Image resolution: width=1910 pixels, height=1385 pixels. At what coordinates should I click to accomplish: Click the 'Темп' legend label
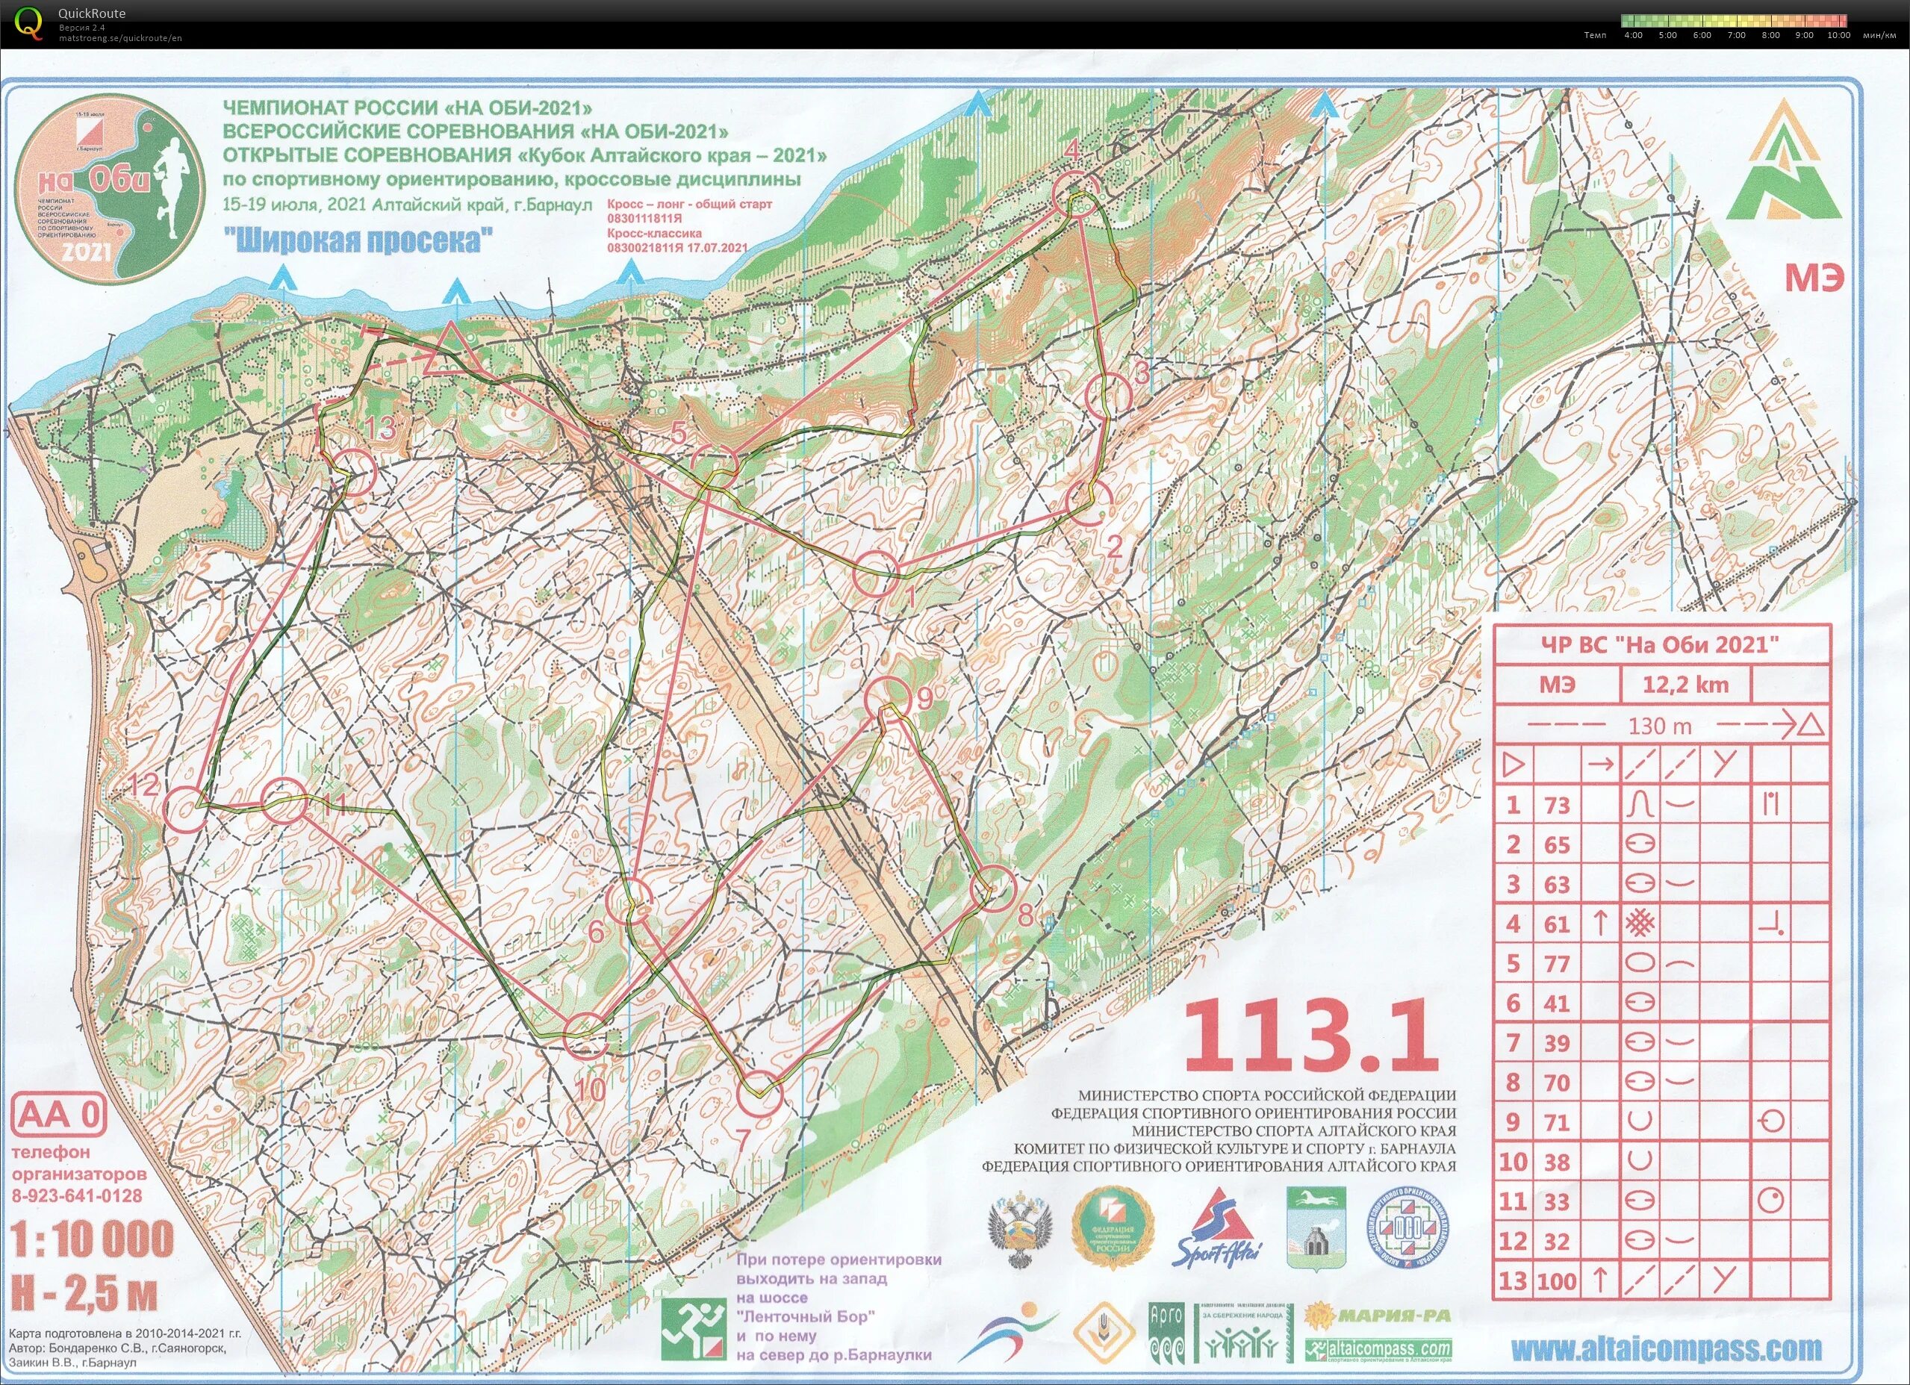[x=1595, y=35]
